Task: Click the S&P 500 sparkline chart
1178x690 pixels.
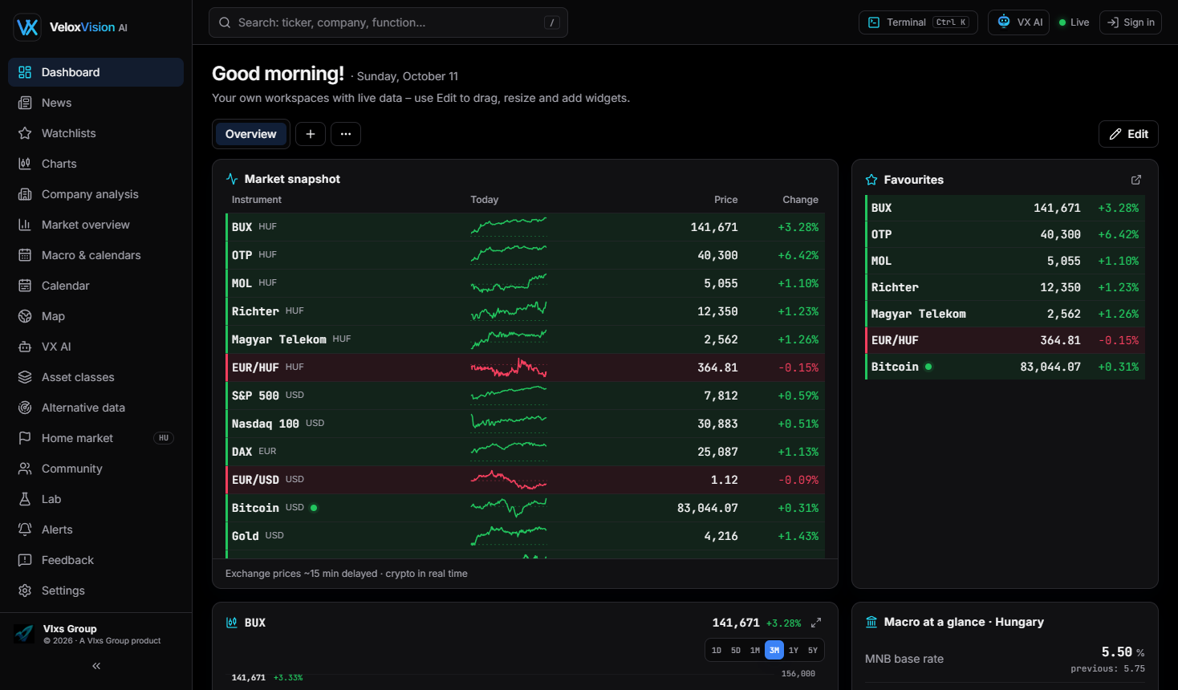Action: [509, 394]
